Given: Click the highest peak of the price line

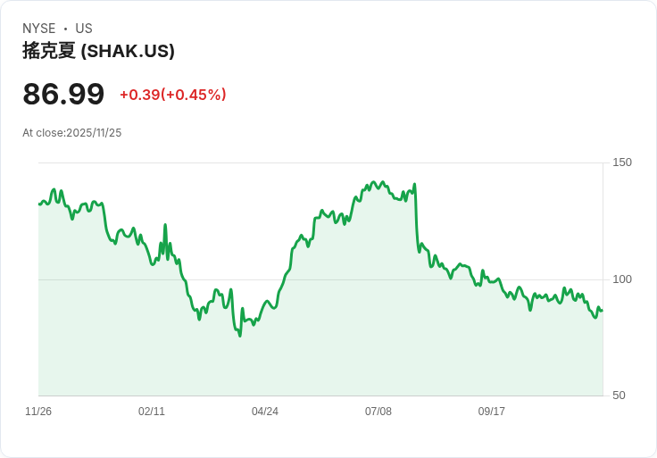Looking at the screenshot, I should click(x=374, y=182).
